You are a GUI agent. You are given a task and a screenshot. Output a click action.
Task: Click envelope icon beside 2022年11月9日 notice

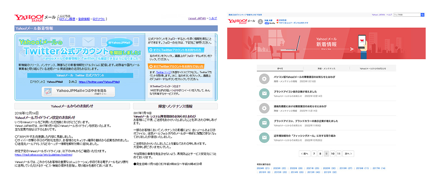click(x=264, y=123)
